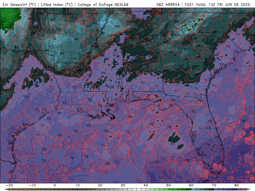Screen dimensions: 255x191
Task: Click the "76" dewpoint value near south Florida
Action: 217,172
